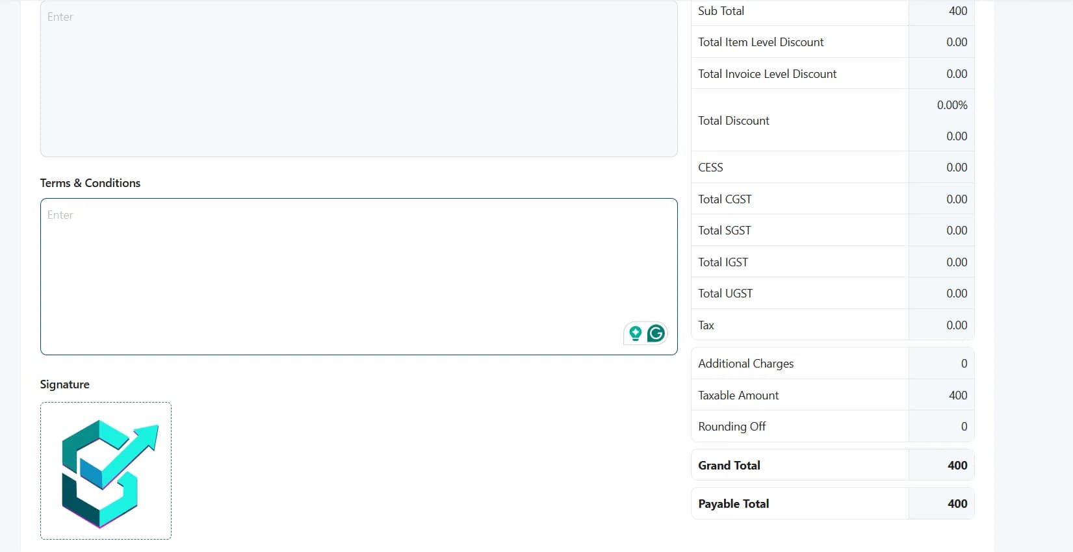Click the Taxable Amount label
Image resolution: width=1073 pixels, height=552 pixels.
pyautogui.click(x=738, y=395)
